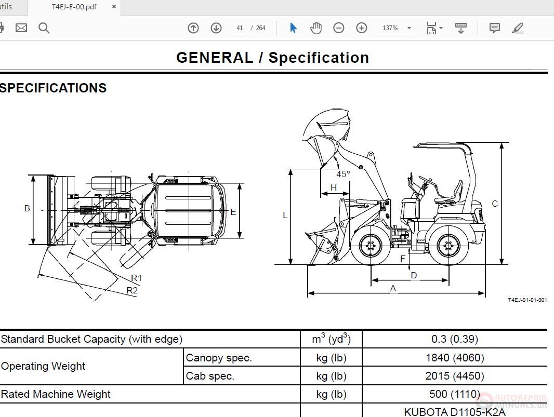Select the highlighter tool

pyautogui.click(x=517, y=28)
